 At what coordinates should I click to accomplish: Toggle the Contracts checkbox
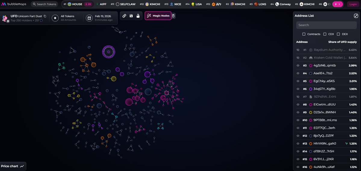point(304,34)
